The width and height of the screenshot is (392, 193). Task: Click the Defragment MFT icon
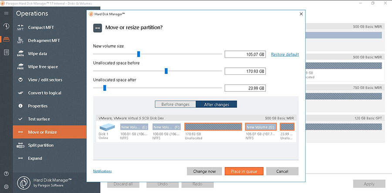[20, 40]
